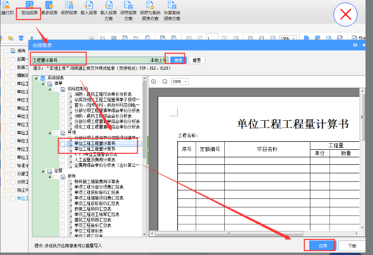Viewport: 373px width, 255px height.
Task: Click the 定额 folder icon in tree
Action: [50, 171]
